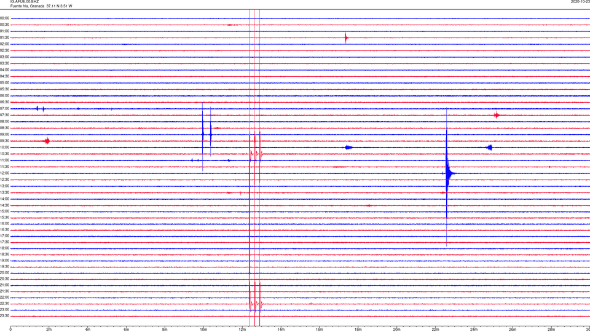Select the 12:00 trace time label

coord(4,173)
